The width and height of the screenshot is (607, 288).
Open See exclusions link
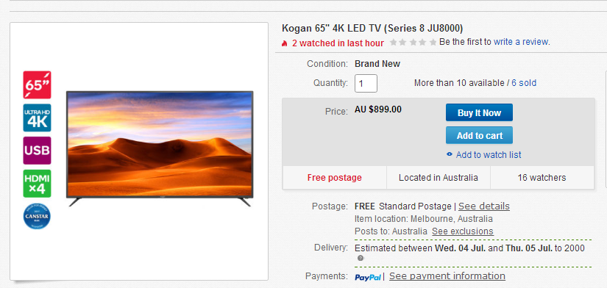463,231
